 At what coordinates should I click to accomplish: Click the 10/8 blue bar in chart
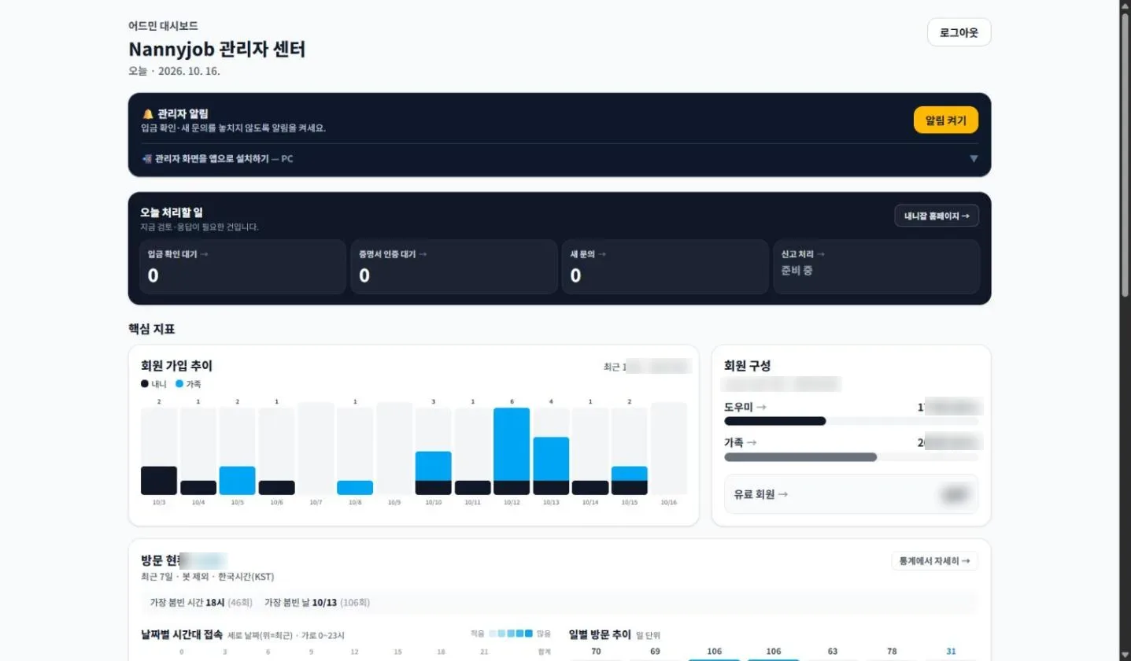(x=355, y=488)
